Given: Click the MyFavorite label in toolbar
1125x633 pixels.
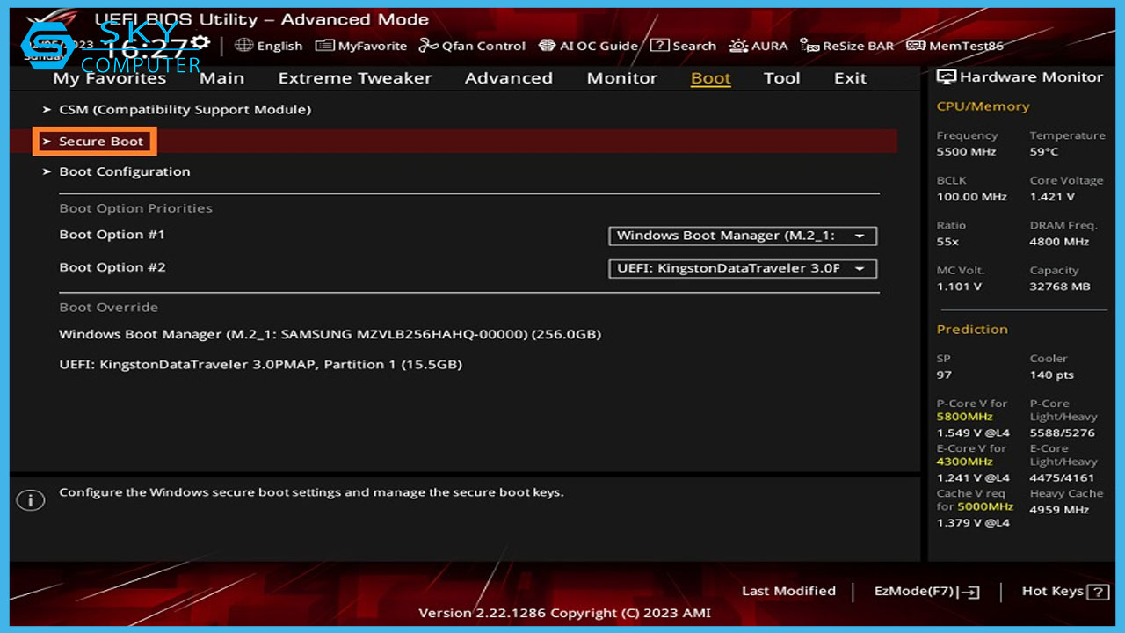Looking at the screenshot, I should [x=373, y=47].
